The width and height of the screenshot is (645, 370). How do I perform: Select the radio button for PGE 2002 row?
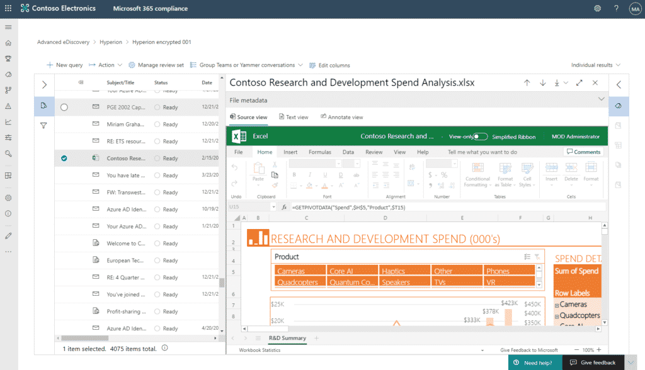[x=64, y=108]
